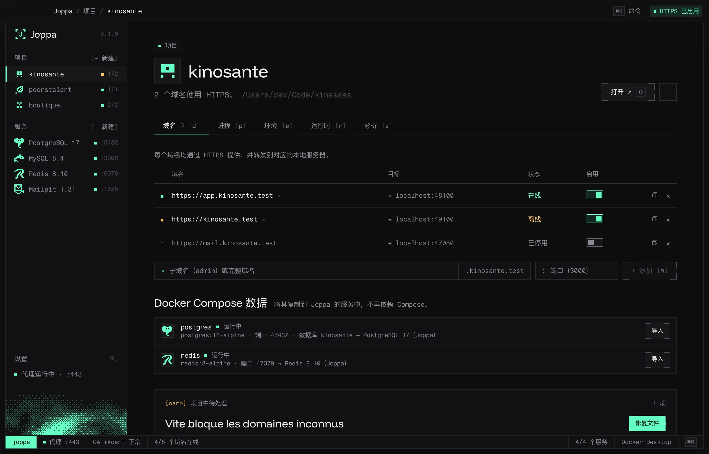Open the ⌘K 命令 palette in header
This screenshot has width=709, height=454.
[x=627, y=11]
